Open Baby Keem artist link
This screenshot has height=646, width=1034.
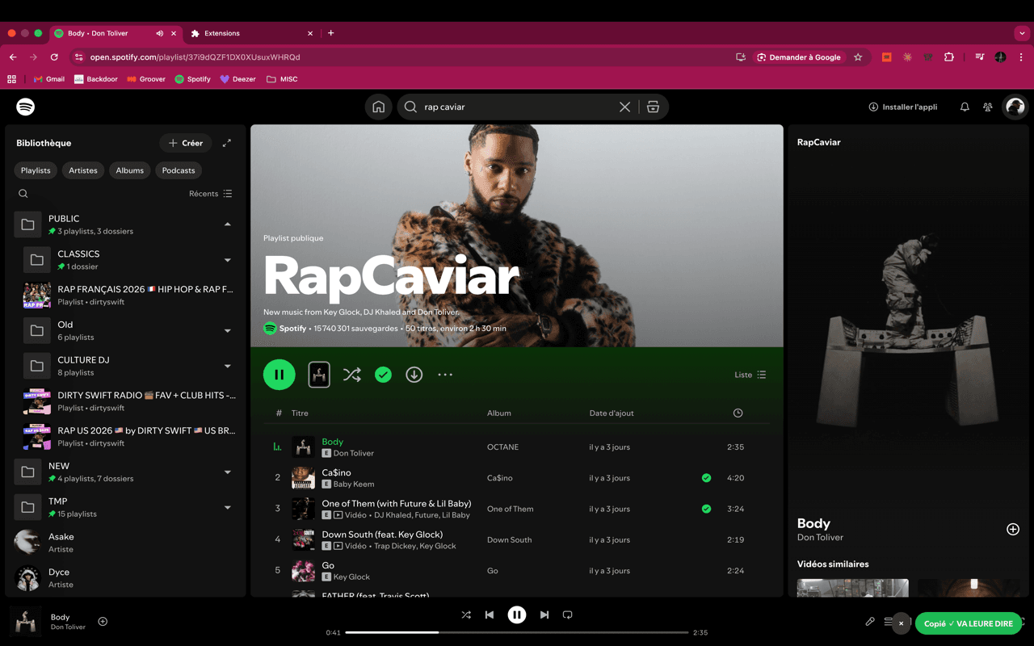pyautogui.click(x=354, y=484)
